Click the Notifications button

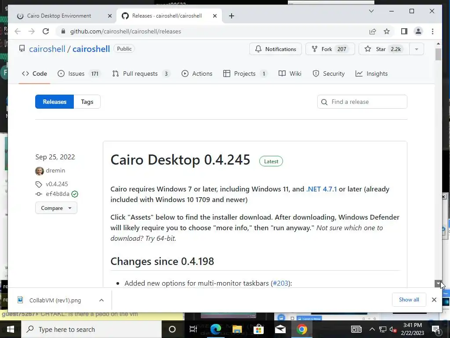coord(276,49)
